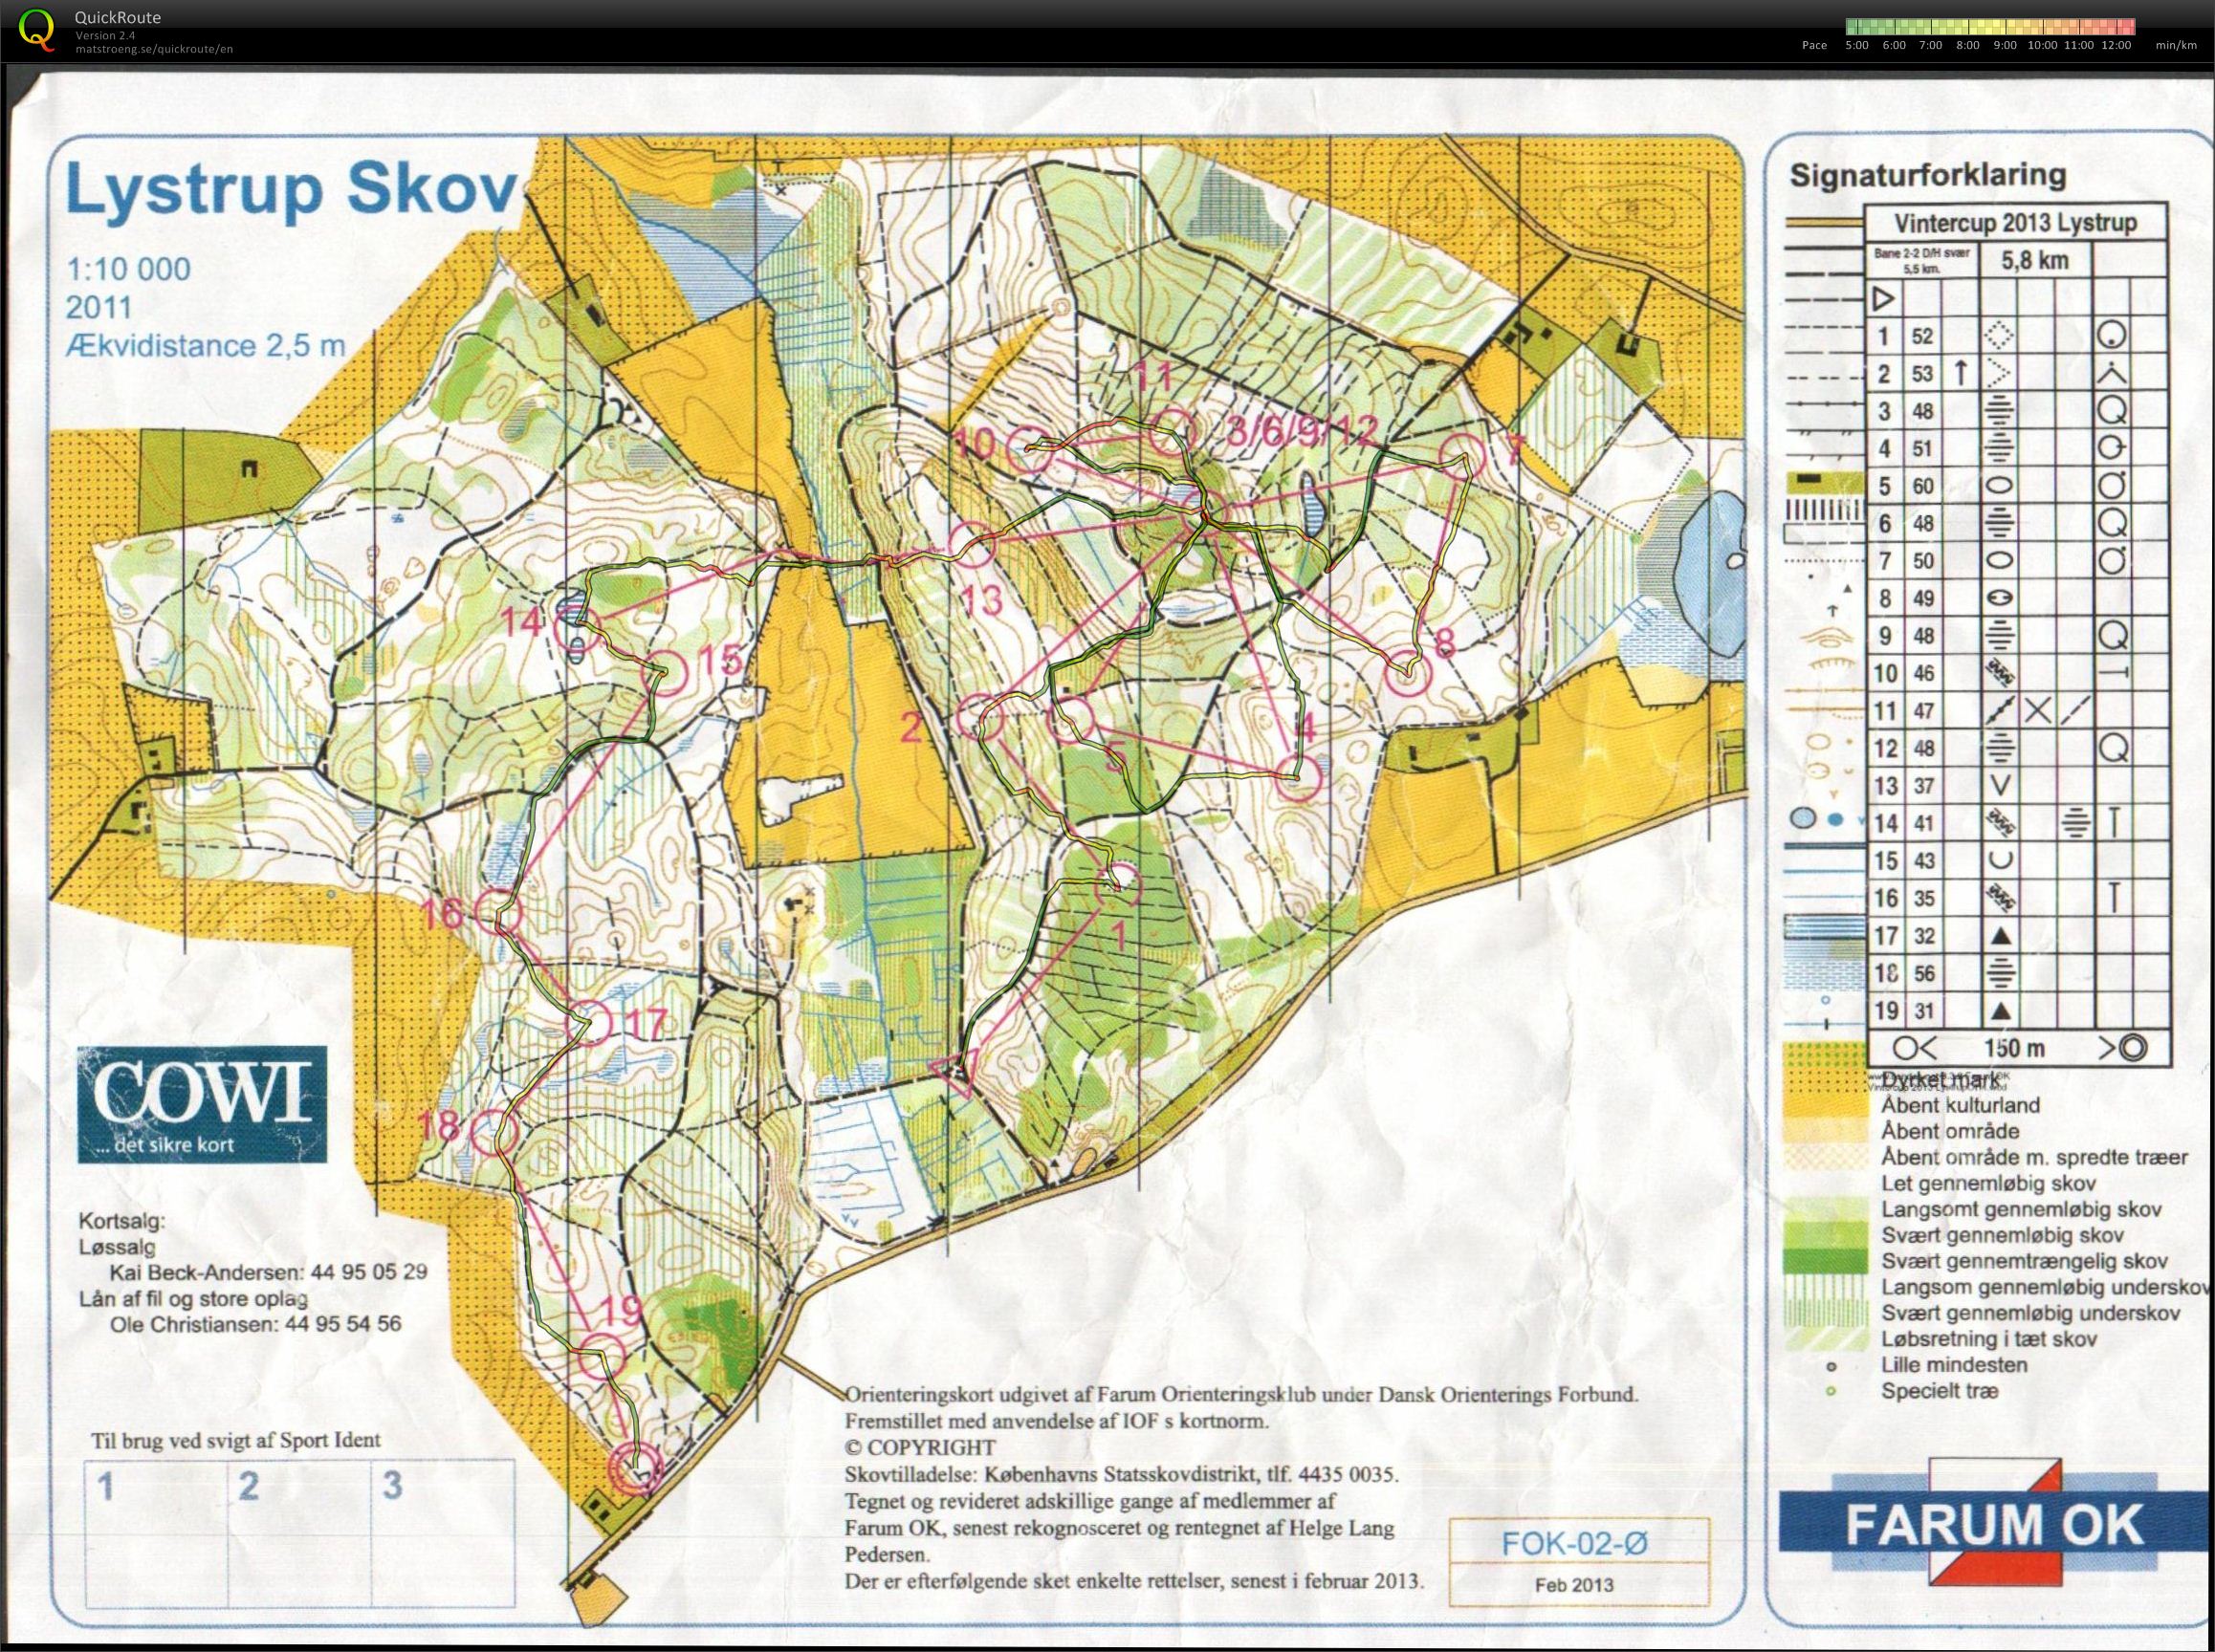Click the Ole Christiansen phone number line

(255, 1323)
